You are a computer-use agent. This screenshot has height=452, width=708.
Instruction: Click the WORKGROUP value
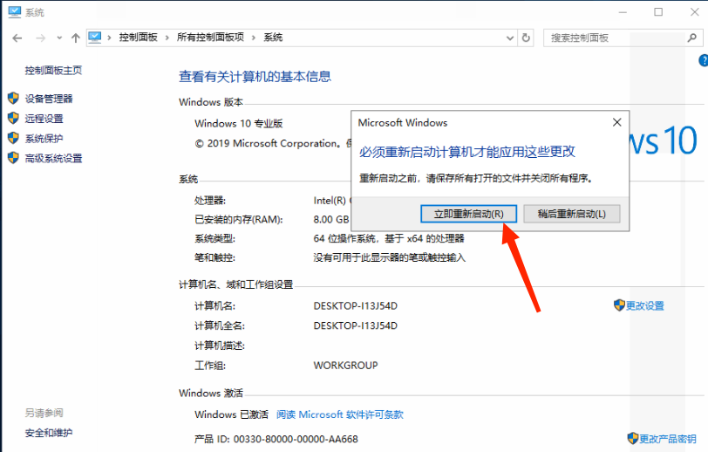tap(345, 366)
